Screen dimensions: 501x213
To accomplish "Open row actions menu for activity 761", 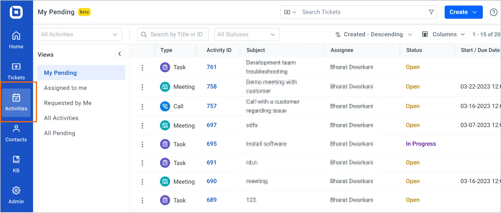I will tap(142, 67).
